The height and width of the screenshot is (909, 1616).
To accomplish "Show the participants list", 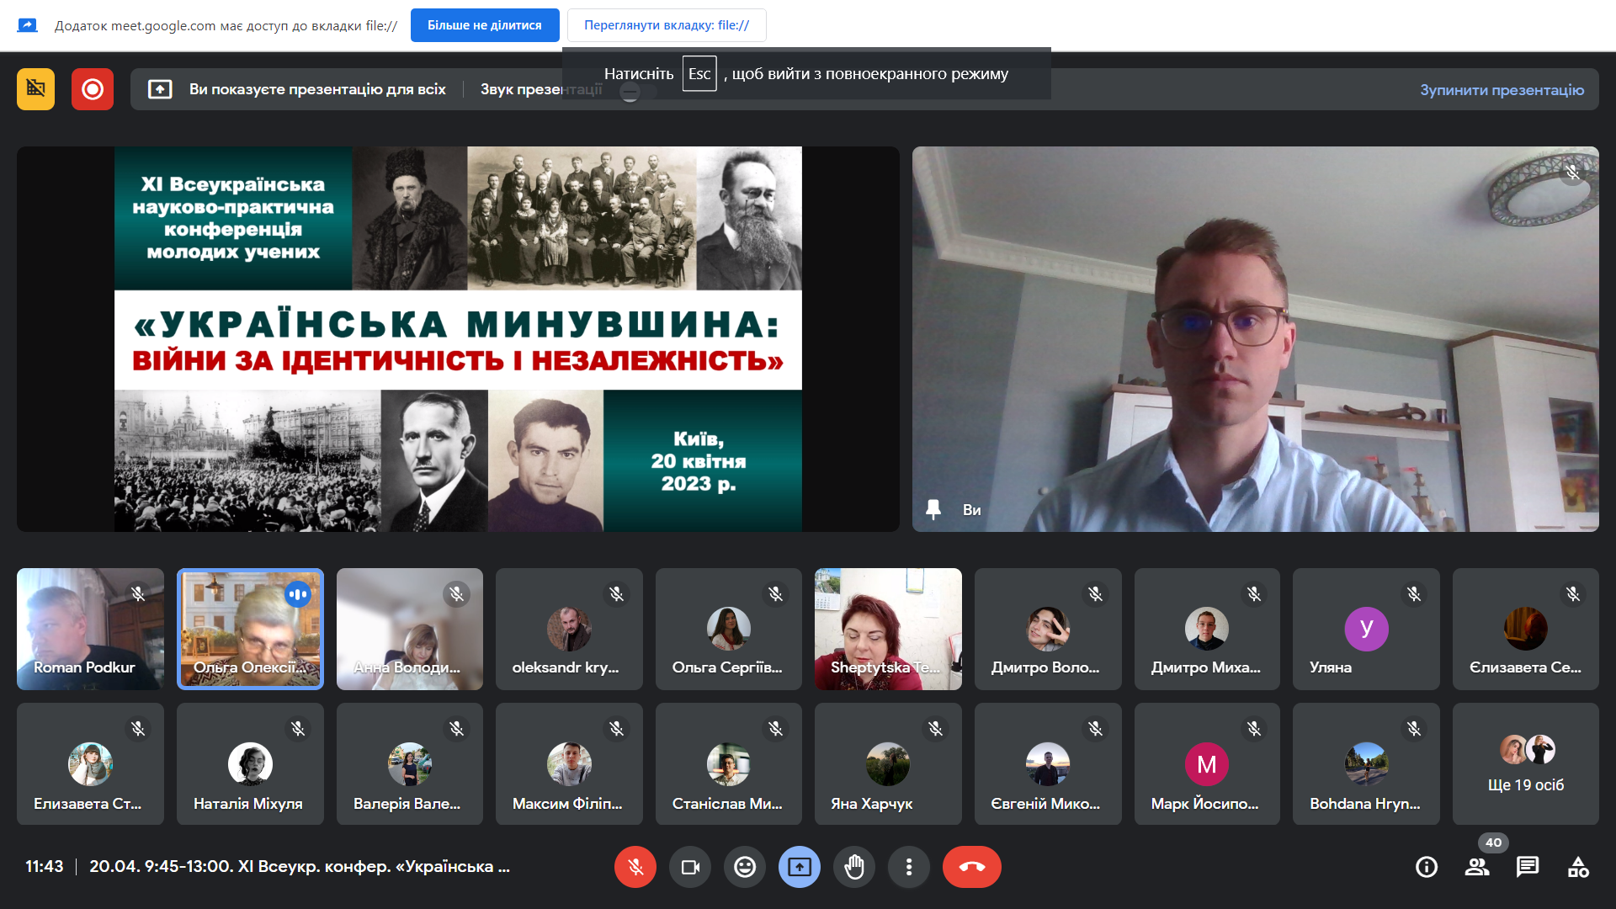I will point(1477,867).
